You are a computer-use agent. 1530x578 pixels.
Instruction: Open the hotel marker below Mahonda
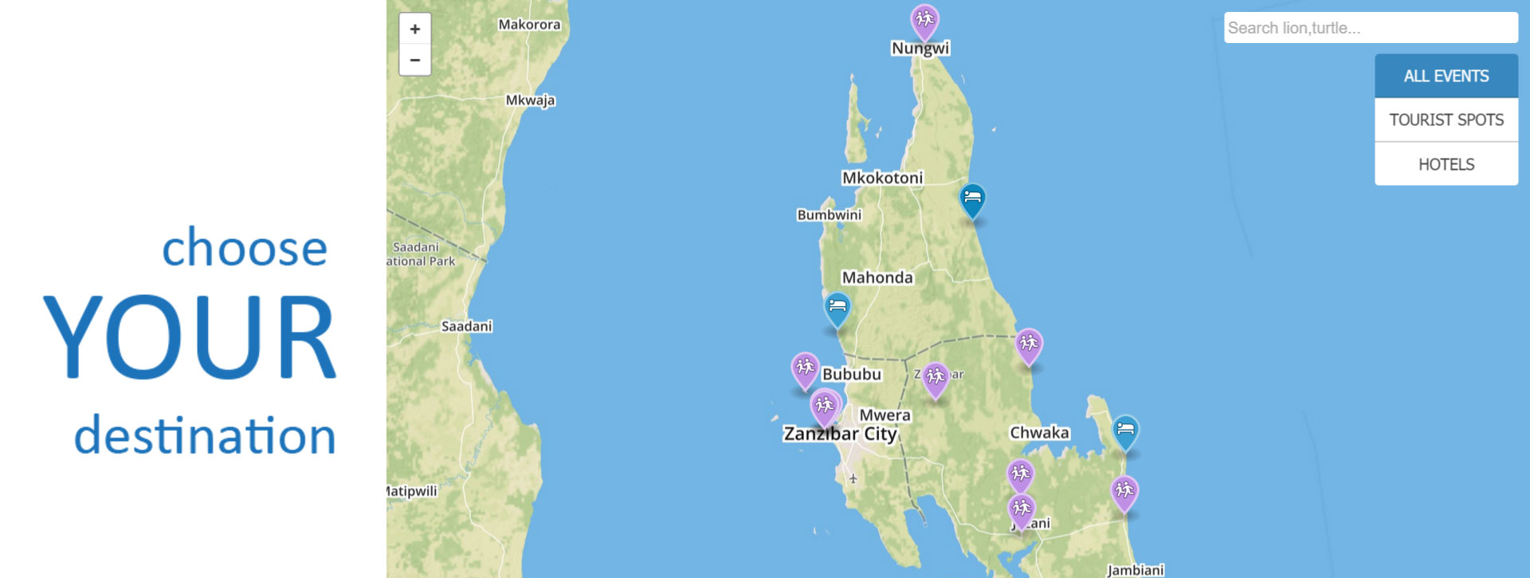pyautogui.click(x=837, y=310)
